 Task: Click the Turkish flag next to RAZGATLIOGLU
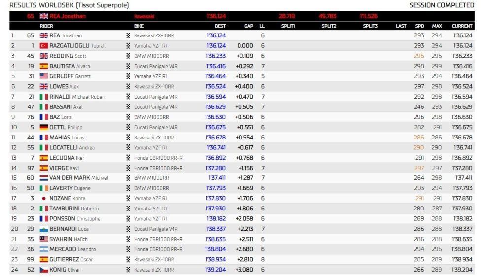pos(43,46)
